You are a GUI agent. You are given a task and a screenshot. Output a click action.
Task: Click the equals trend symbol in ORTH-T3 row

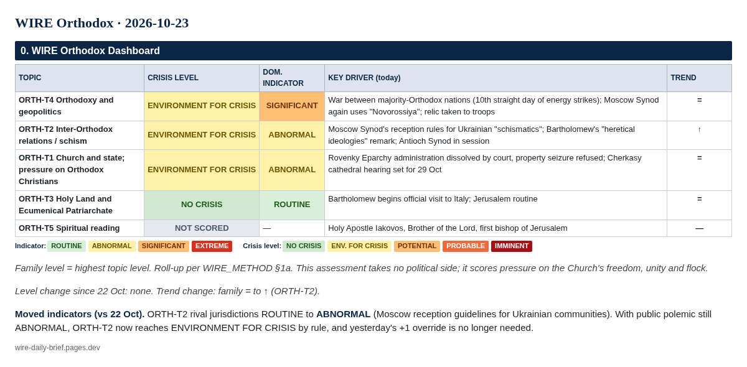pyautogui.click(x=699, y=199)
